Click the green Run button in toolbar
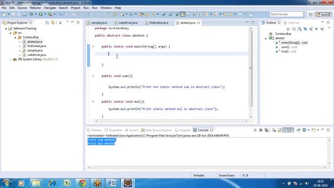334x188 pixels. [41, 14]
